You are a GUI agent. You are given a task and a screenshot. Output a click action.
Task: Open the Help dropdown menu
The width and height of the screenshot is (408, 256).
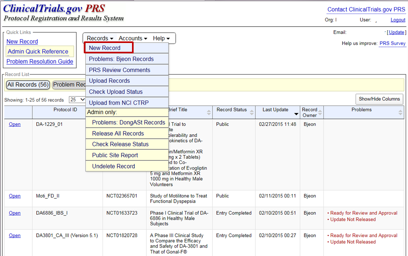(x=161, y=39)
